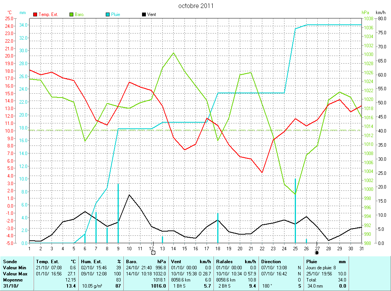Click the chart title octobre 2011
Image resolution: width=391 pixels, height=291 pixels.
click(196, 6)
